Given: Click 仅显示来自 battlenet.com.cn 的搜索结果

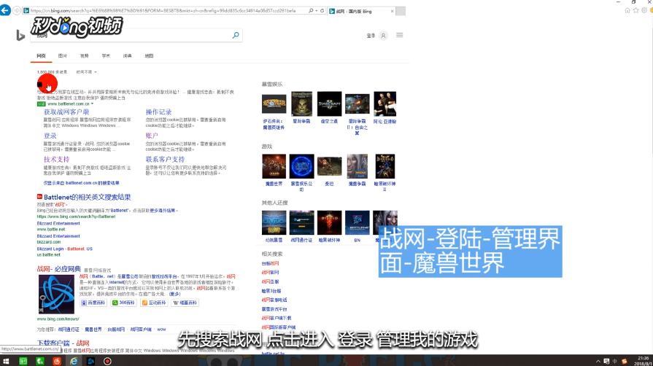Looking at the screenshot, I should click(81, 183).
